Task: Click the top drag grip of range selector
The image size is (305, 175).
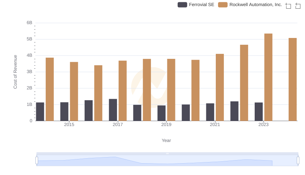Action: click(x=167, y=153)
